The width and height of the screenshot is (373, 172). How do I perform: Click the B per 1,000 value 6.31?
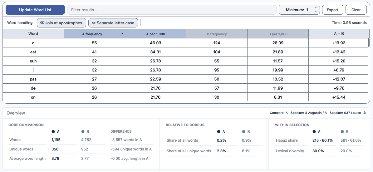(278, 97)
